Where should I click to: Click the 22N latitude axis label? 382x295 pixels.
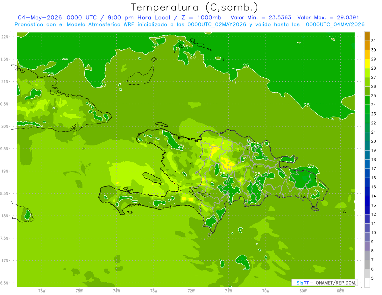pos(5,37)
